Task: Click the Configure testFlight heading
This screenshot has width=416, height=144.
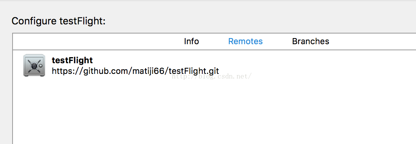Action: point(58,21)
